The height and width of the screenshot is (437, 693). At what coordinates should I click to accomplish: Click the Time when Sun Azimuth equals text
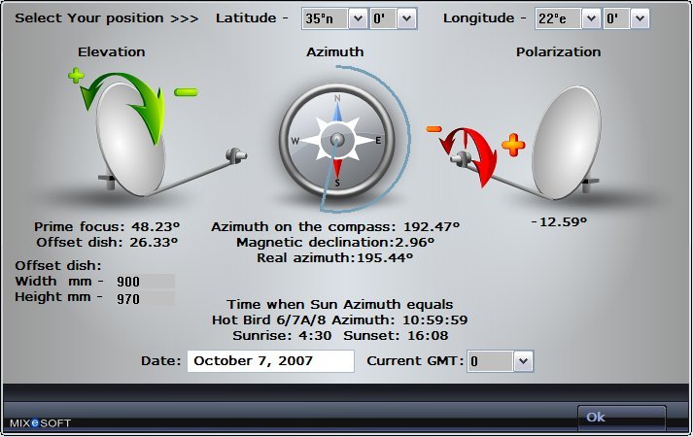340,304
